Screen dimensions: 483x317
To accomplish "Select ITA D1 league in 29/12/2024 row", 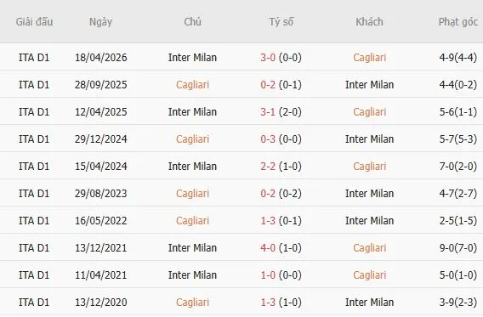I will (x=34, y=139).
